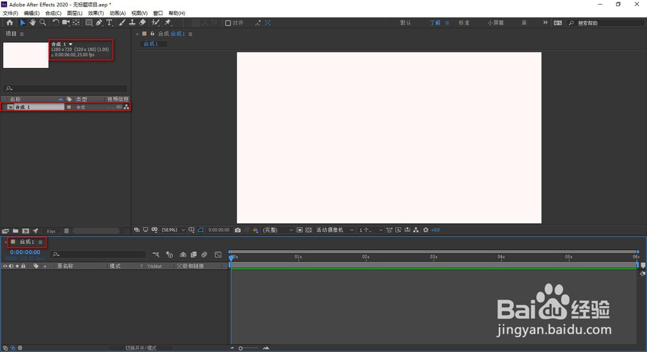
Task: Click the blue 0:00:00:00 timeline timecode
Action: 25,252
